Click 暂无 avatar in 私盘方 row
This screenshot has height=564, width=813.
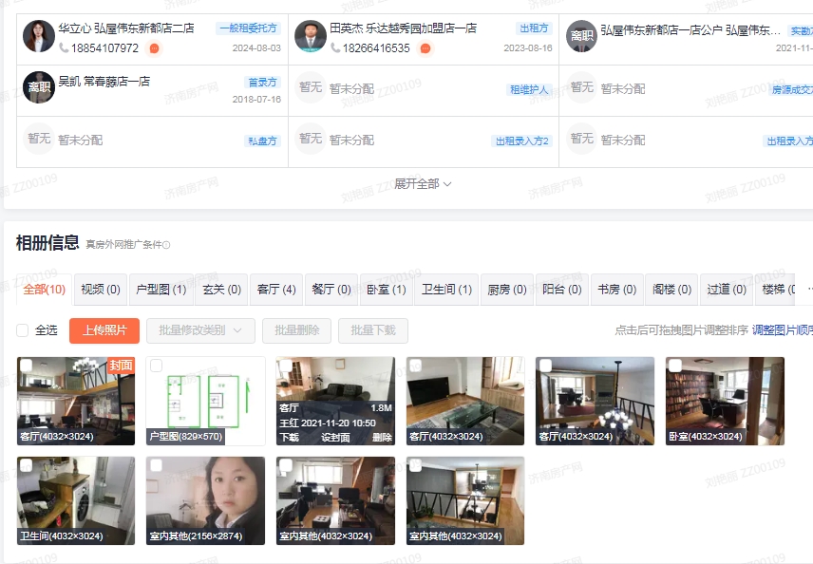coord(38,139)
